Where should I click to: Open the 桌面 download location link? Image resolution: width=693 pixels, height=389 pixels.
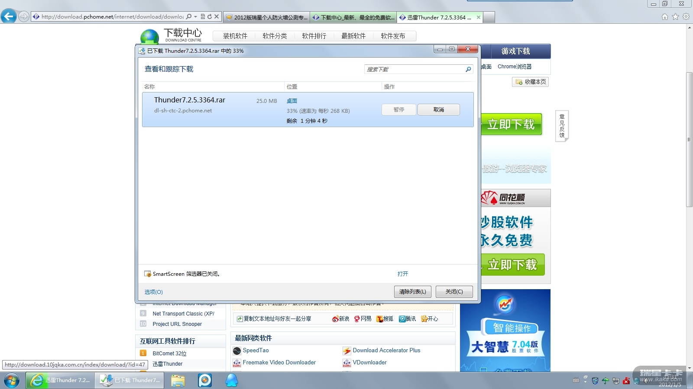(292, 101)
